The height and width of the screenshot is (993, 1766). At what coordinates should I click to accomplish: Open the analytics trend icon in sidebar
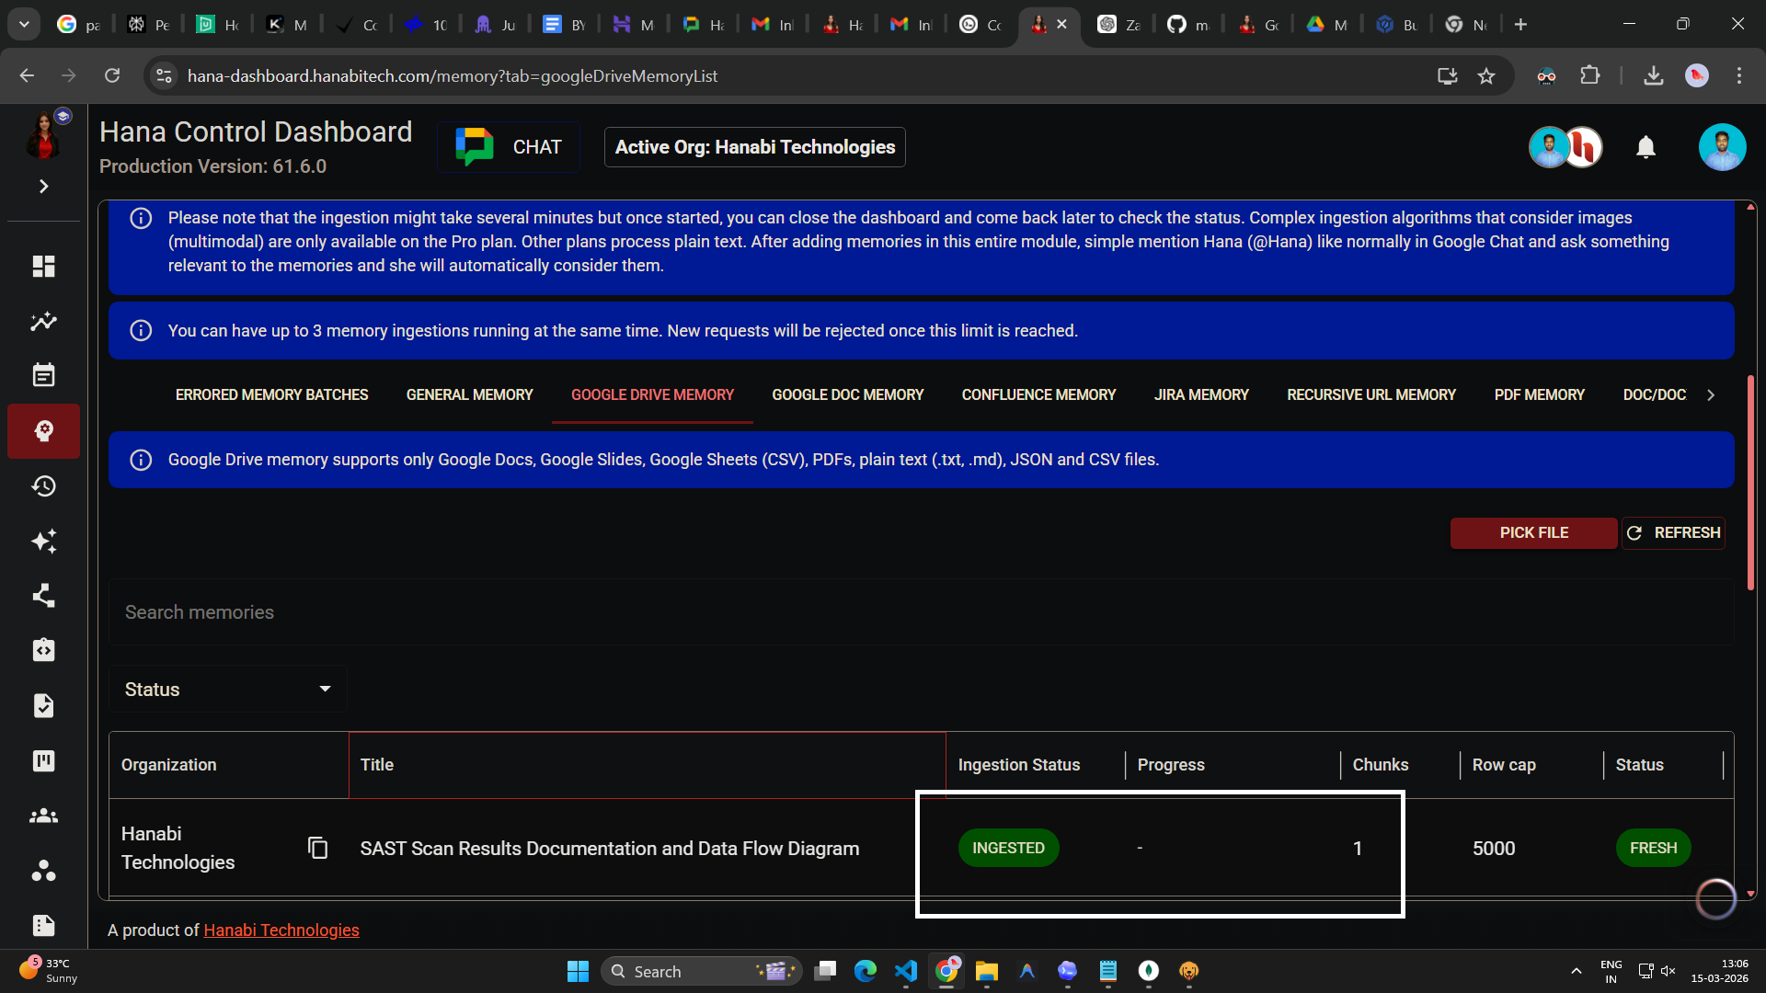click(43, 322)
